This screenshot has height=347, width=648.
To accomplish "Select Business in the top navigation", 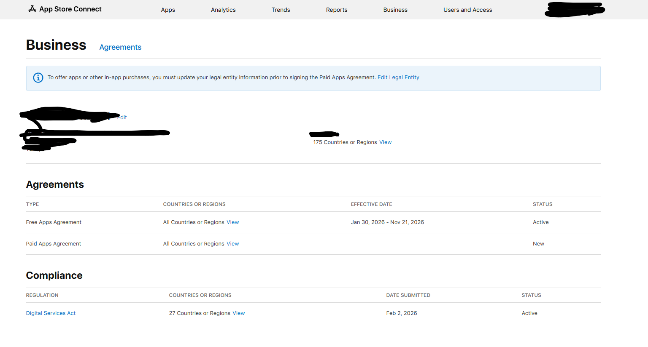I will pyautogui.click(x=395, y=10).
